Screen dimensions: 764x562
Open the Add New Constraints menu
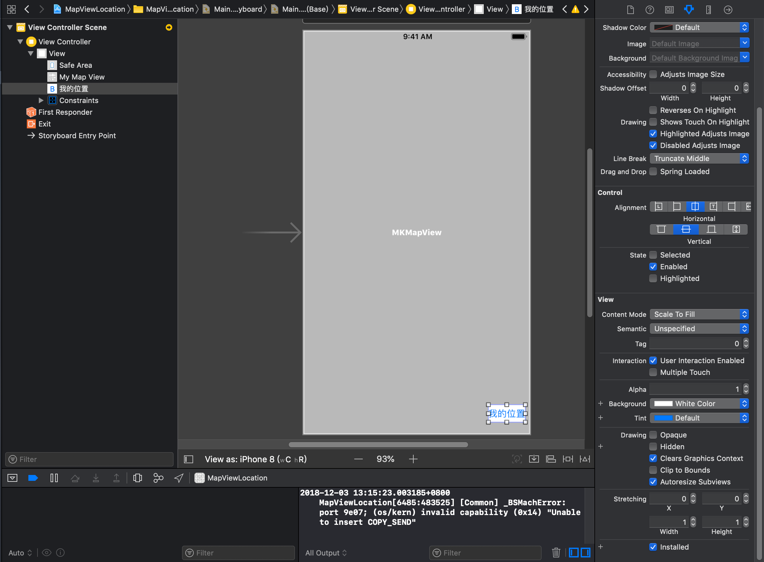[x=568, y=459]
